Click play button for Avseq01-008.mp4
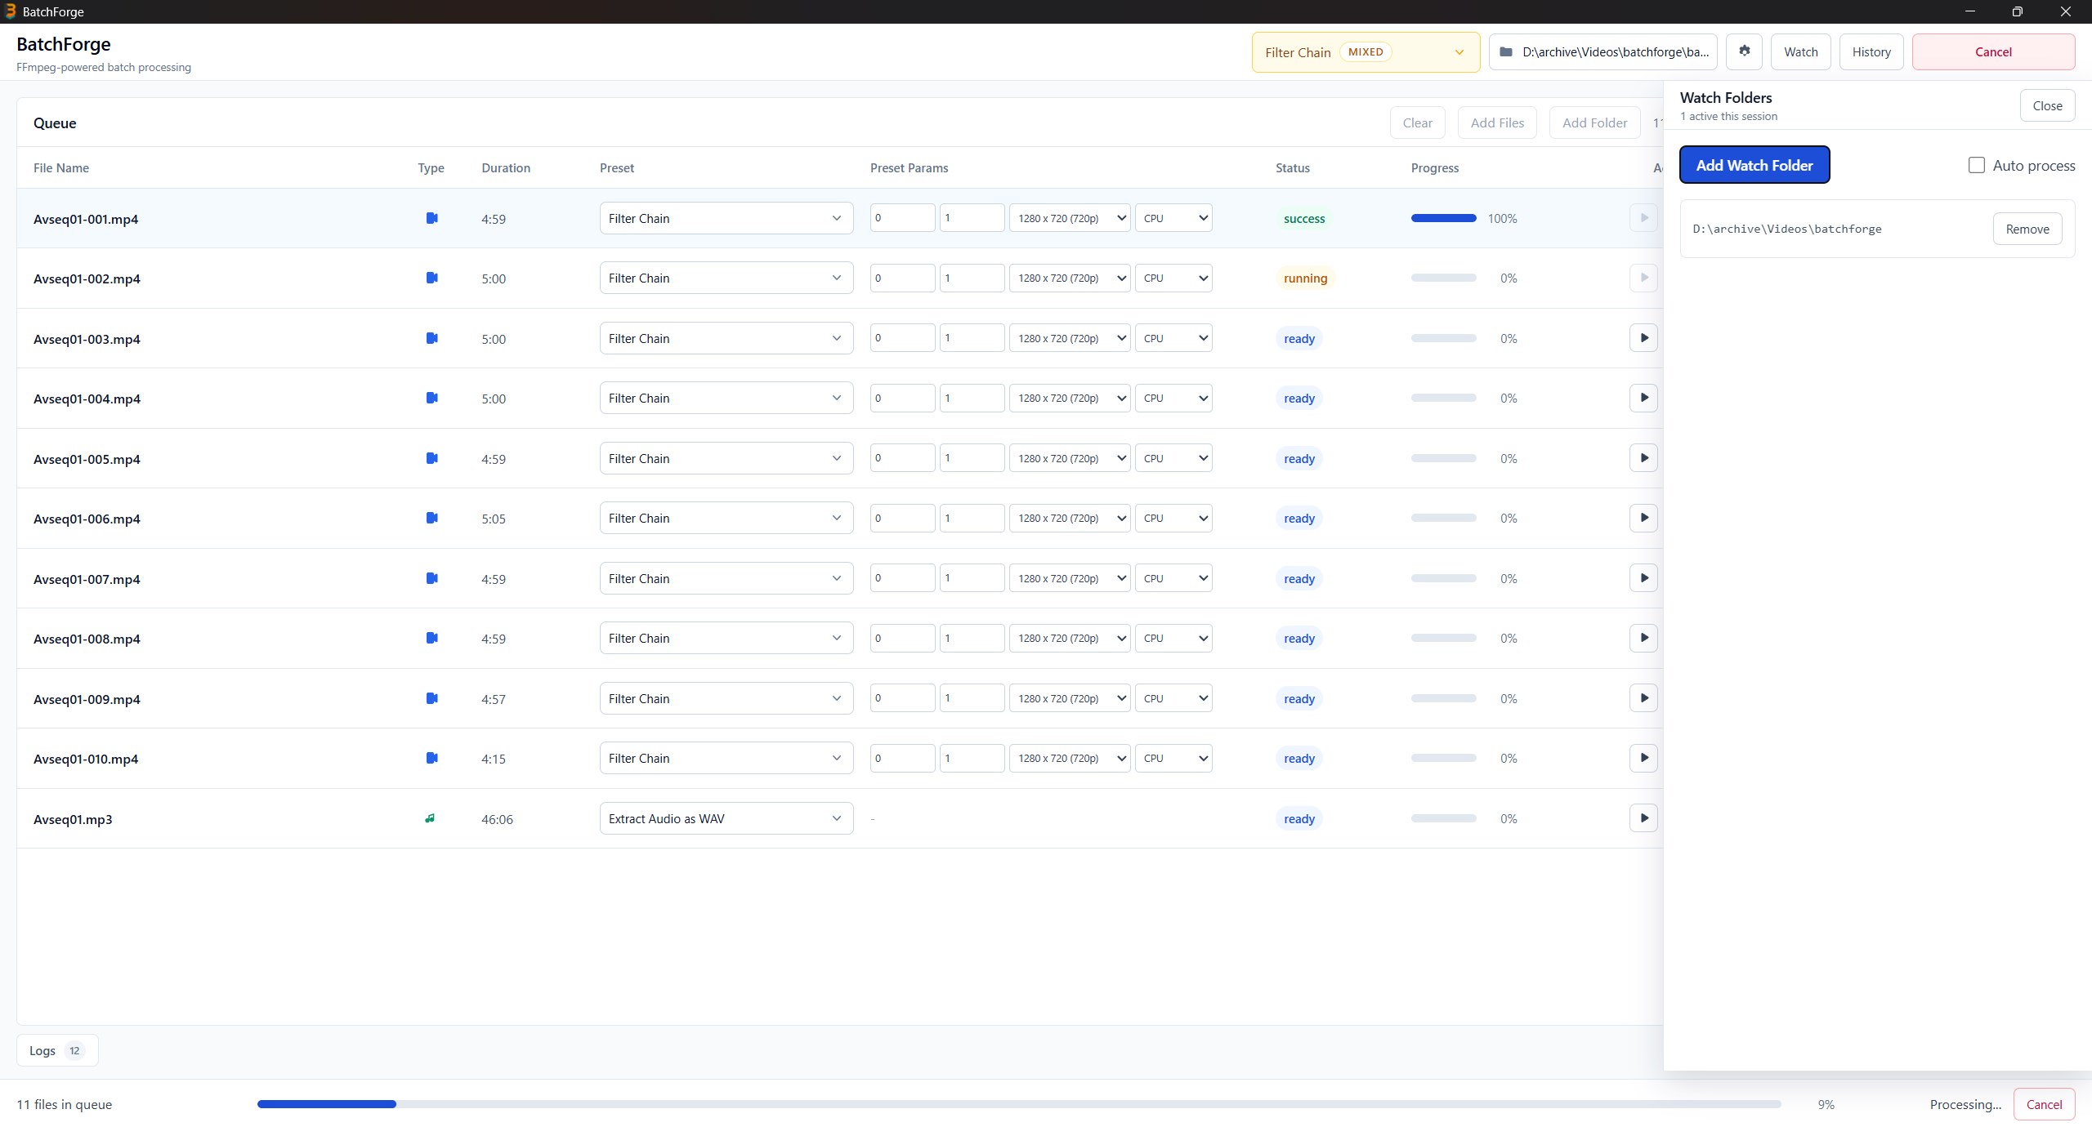Viewport: 2092px width, 1127px height. 1643,638
